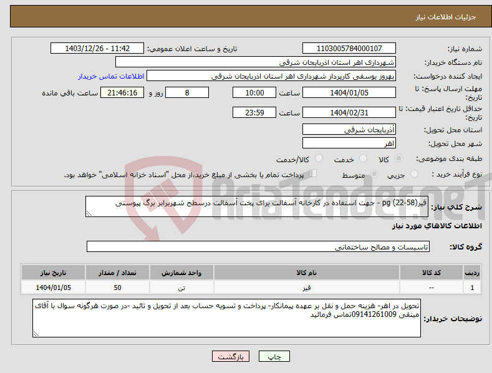Screen dimensions: 492x373
Task: Click the response deadline date 1404/01/05 field
Action: pyautogui.click(x=349, y=92)
